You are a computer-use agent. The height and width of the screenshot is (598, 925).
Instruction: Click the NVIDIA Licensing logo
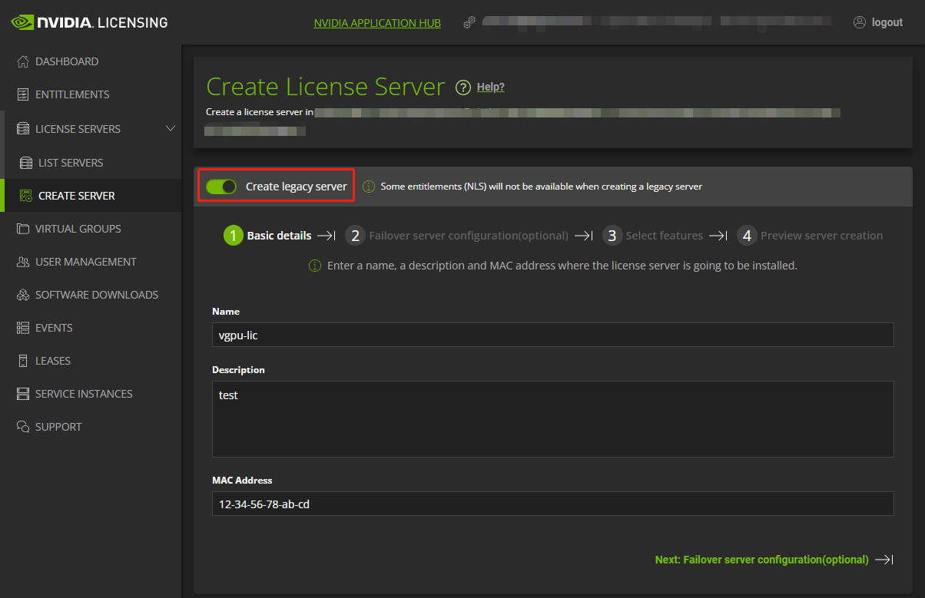(x=89, y=22)
